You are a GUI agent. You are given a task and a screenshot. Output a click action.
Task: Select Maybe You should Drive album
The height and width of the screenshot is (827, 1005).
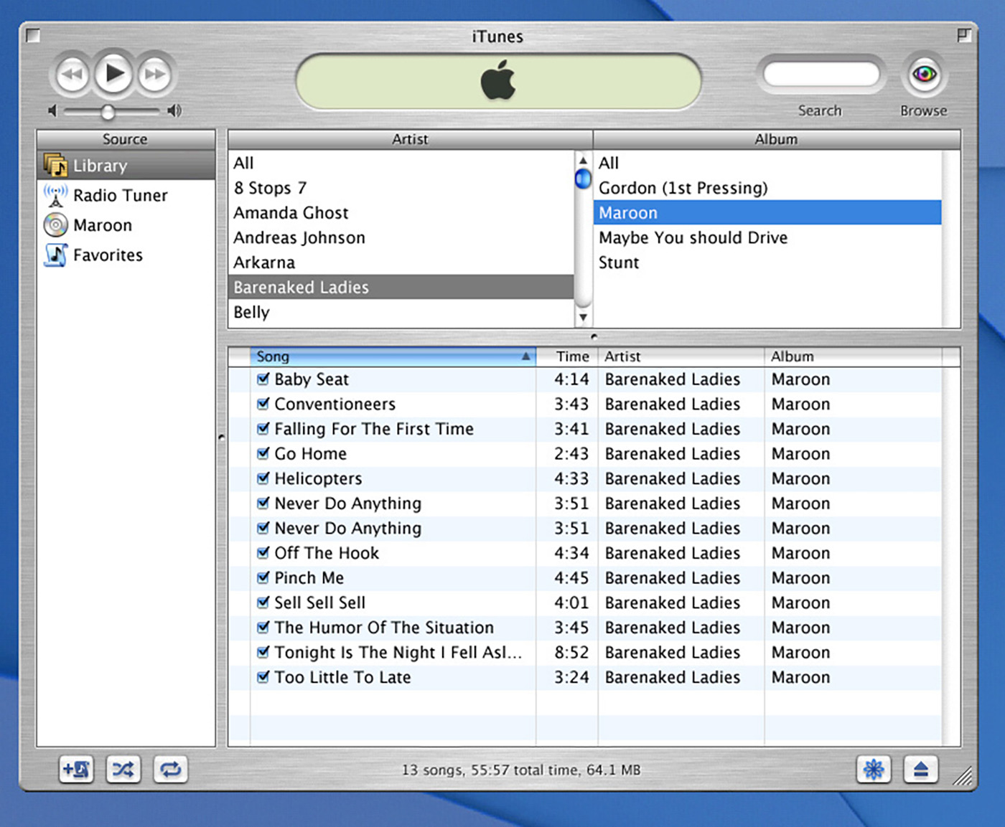coord(768,237)
